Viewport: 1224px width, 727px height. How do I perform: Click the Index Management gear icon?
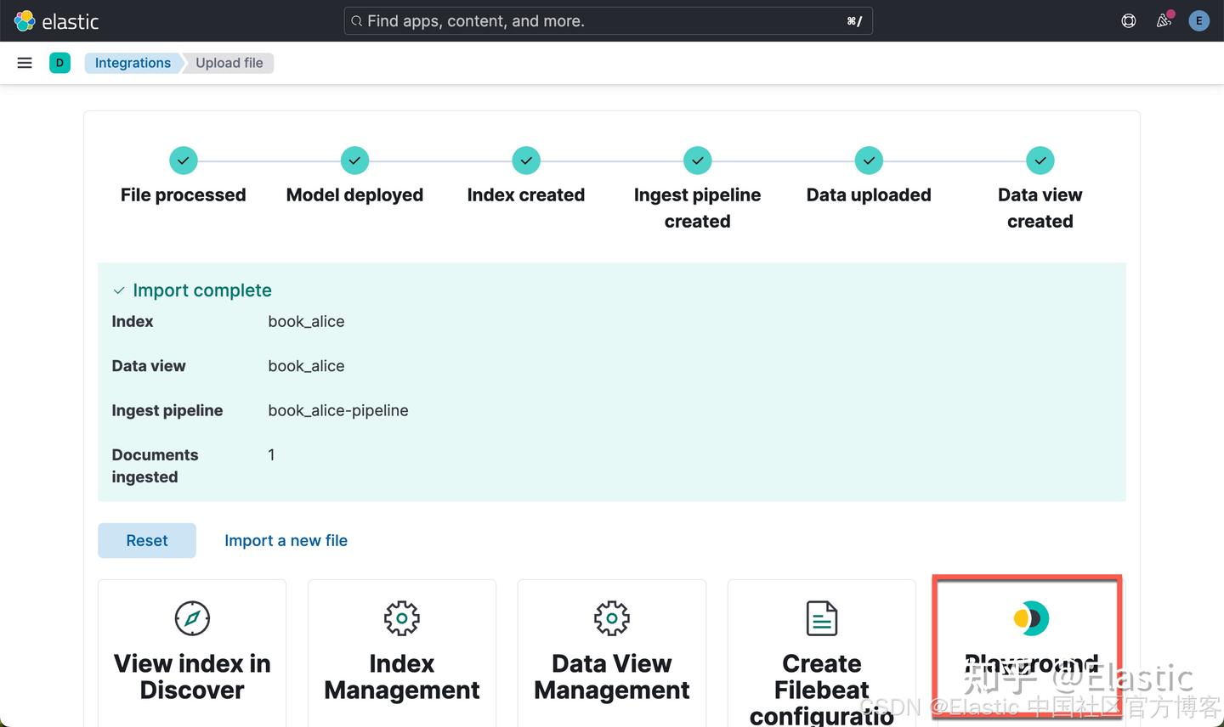point(401,618)
